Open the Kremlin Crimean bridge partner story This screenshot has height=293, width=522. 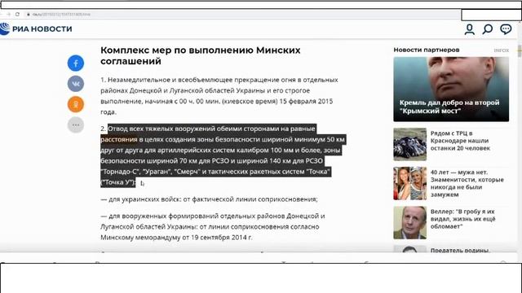[x=451, y=89]
